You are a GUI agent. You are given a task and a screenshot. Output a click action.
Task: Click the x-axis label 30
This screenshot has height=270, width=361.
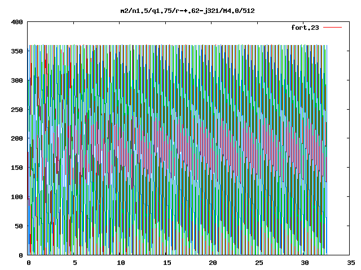coord(305,263)
